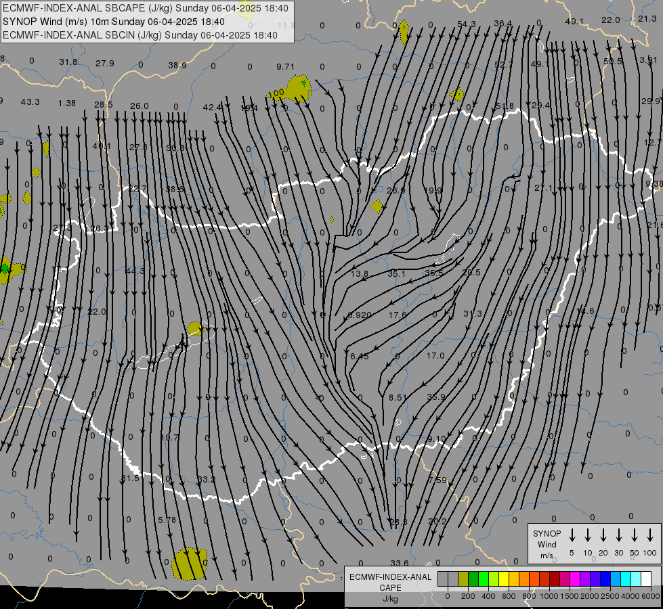Click the m/s unit in wind legend

pos(547,556)
